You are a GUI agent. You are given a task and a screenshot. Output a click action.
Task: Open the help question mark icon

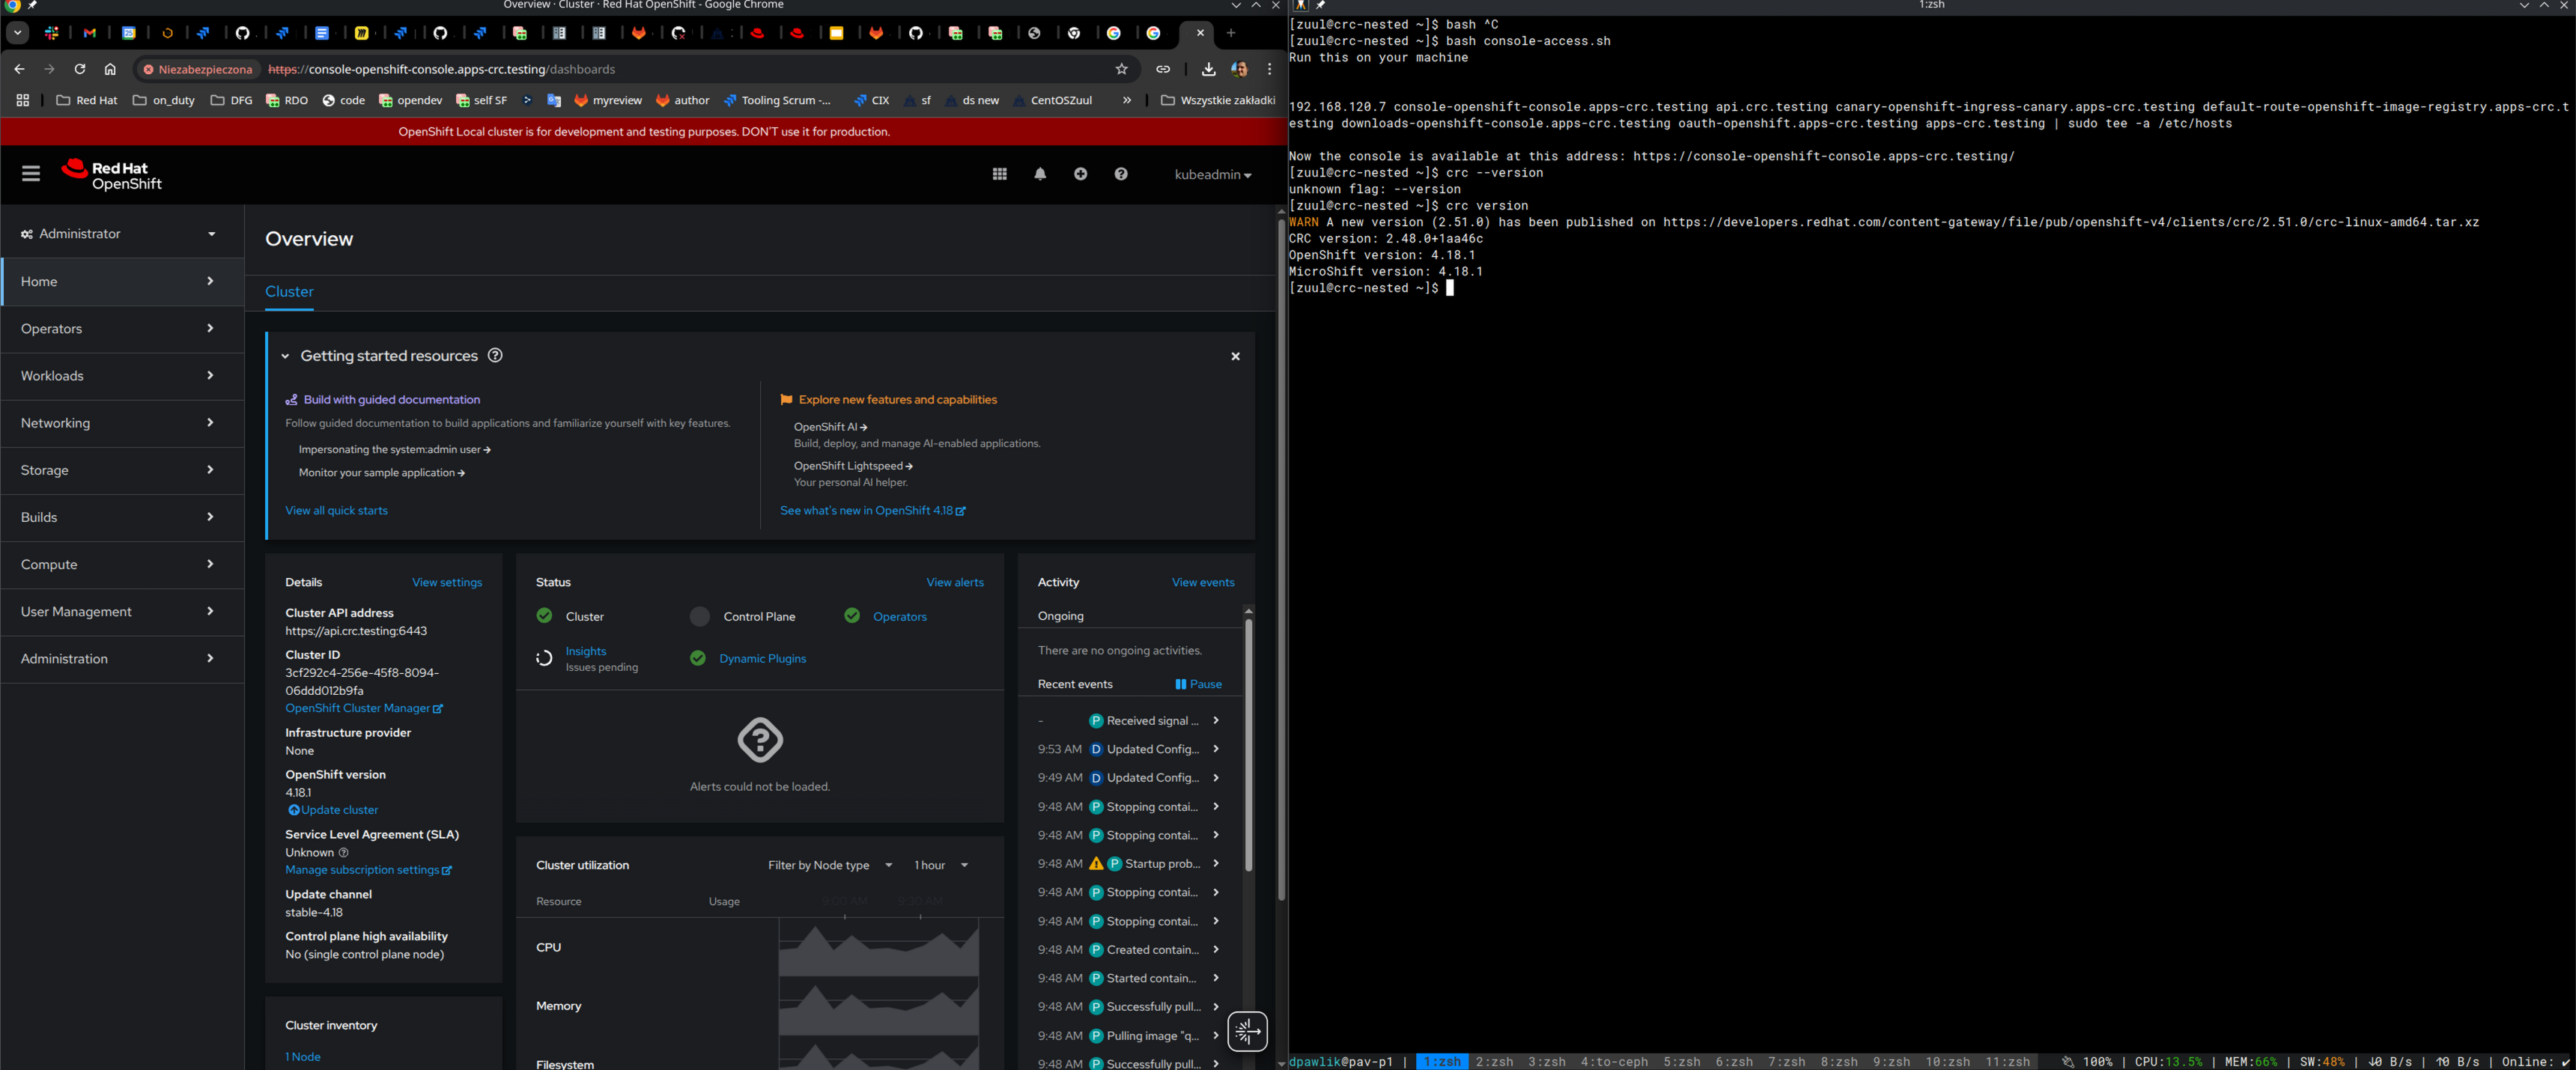[1121, 174]
